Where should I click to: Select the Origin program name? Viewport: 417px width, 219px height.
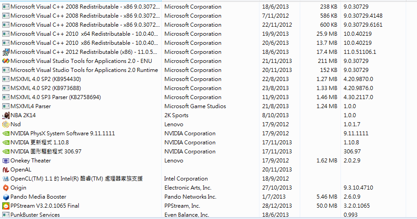19,188
